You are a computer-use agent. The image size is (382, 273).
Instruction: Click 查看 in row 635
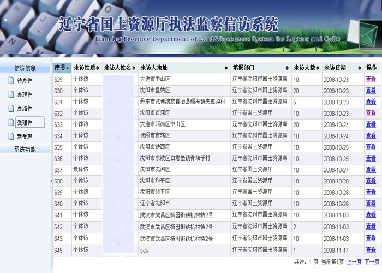[371, 147]
